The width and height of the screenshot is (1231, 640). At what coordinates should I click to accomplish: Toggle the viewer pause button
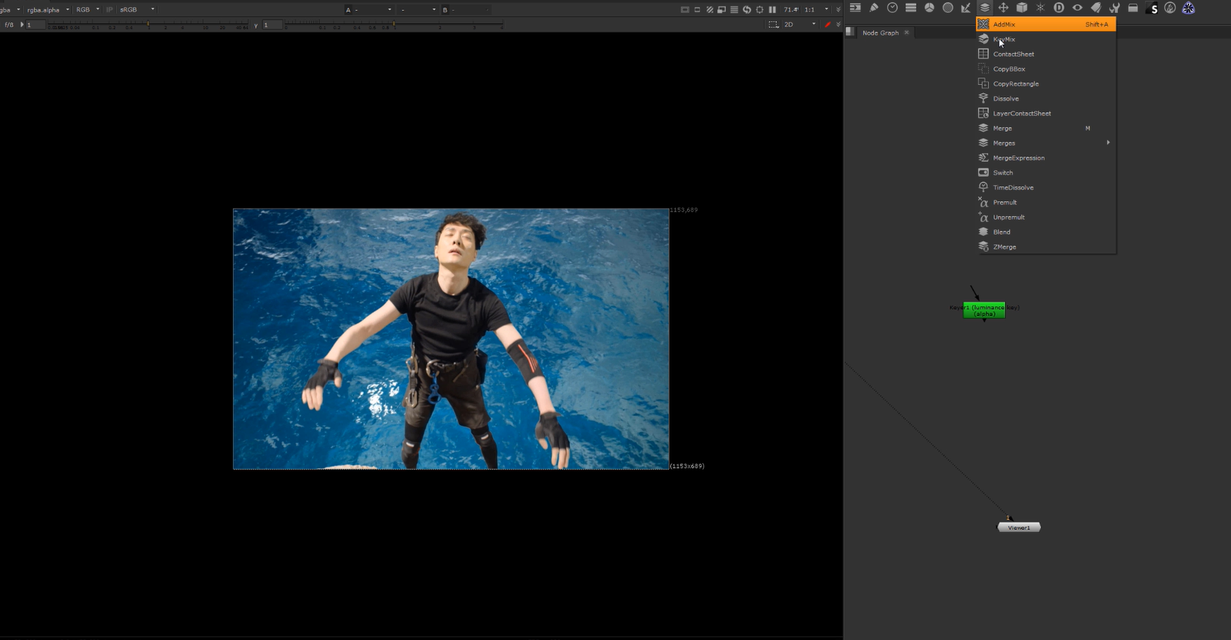tap(772, 10)
